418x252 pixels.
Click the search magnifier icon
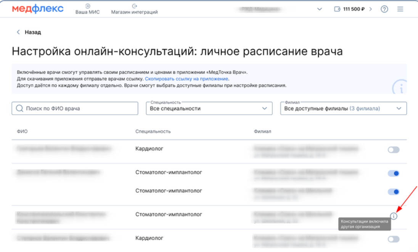(19, 109)
